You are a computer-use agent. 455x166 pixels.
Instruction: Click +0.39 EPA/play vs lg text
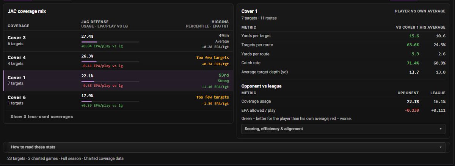[102, 105]
